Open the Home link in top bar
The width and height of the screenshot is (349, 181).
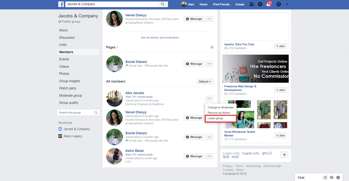pyautogui.click(x=203, y=4)
